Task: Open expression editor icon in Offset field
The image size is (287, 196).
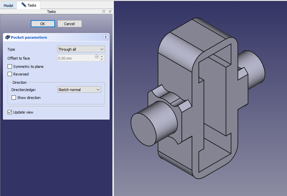Action: tap(97, 57)
